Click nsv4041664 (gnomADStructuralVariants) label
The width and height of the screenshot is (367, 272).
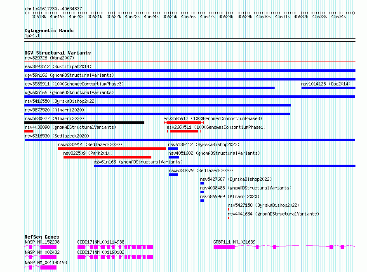click(273, 214)
